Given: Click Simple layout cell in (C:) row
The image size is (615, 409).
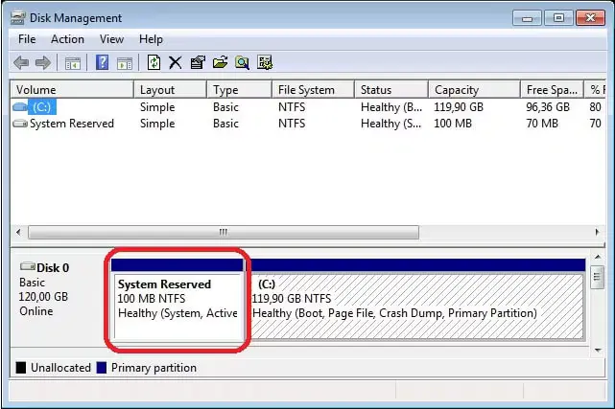Looking at the screenshot, I should coord(157,107).
